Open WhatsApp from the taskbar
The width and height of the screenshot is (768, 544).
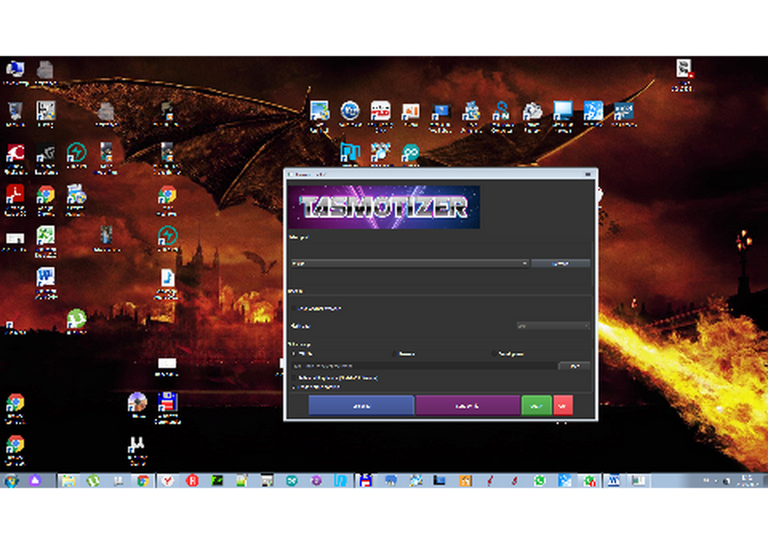click(539, 481)
